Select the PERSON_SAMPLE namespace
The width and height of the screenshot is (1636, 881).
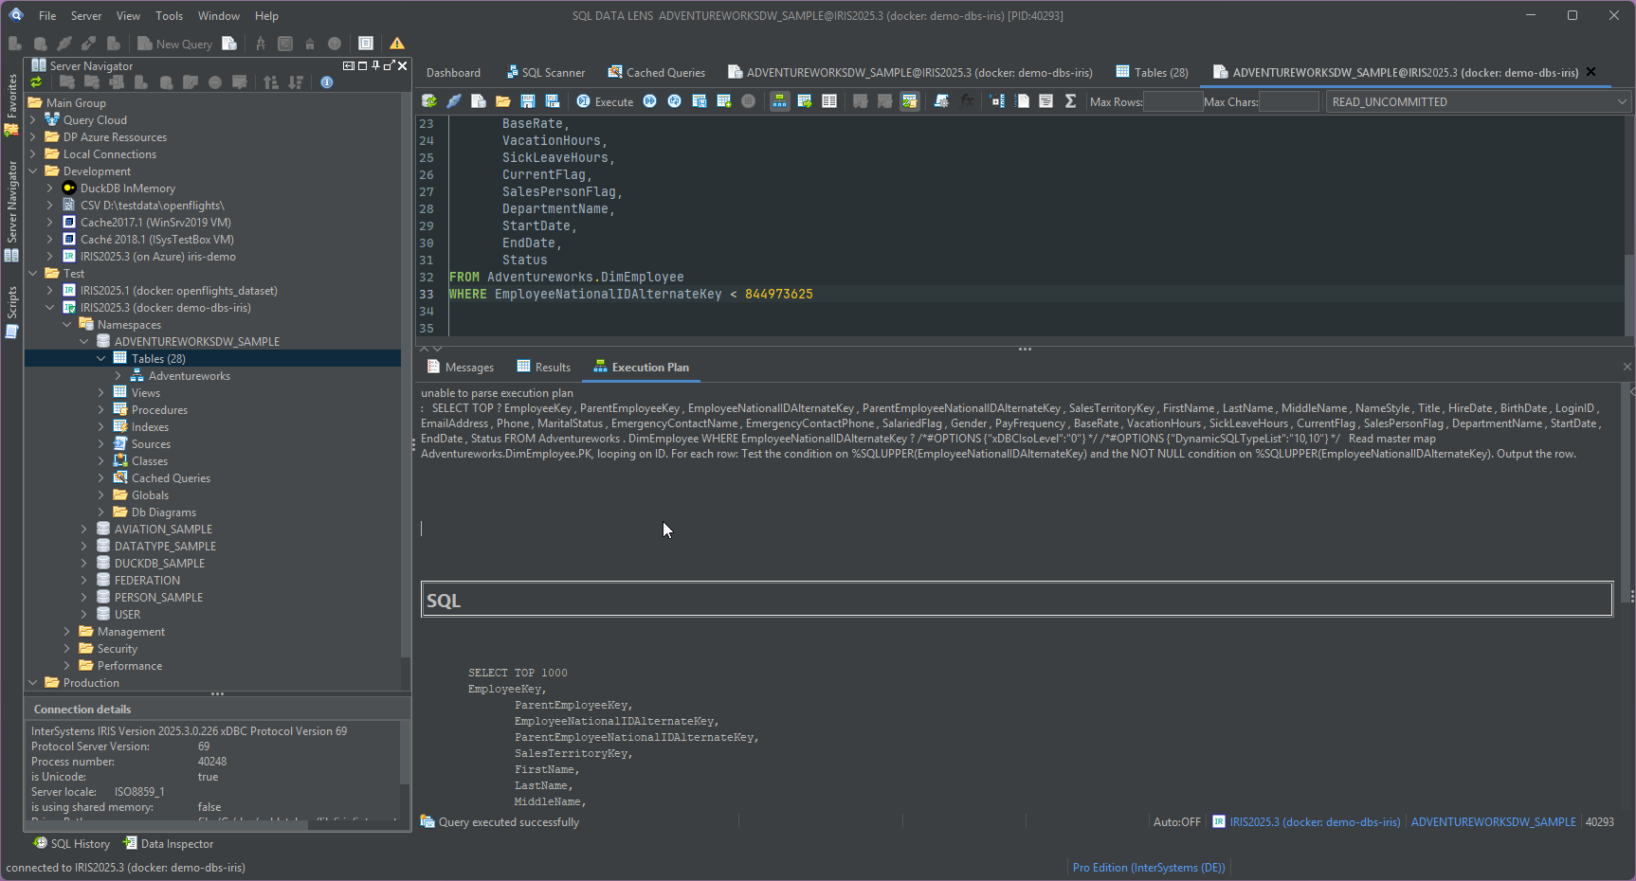coord(158,598)
